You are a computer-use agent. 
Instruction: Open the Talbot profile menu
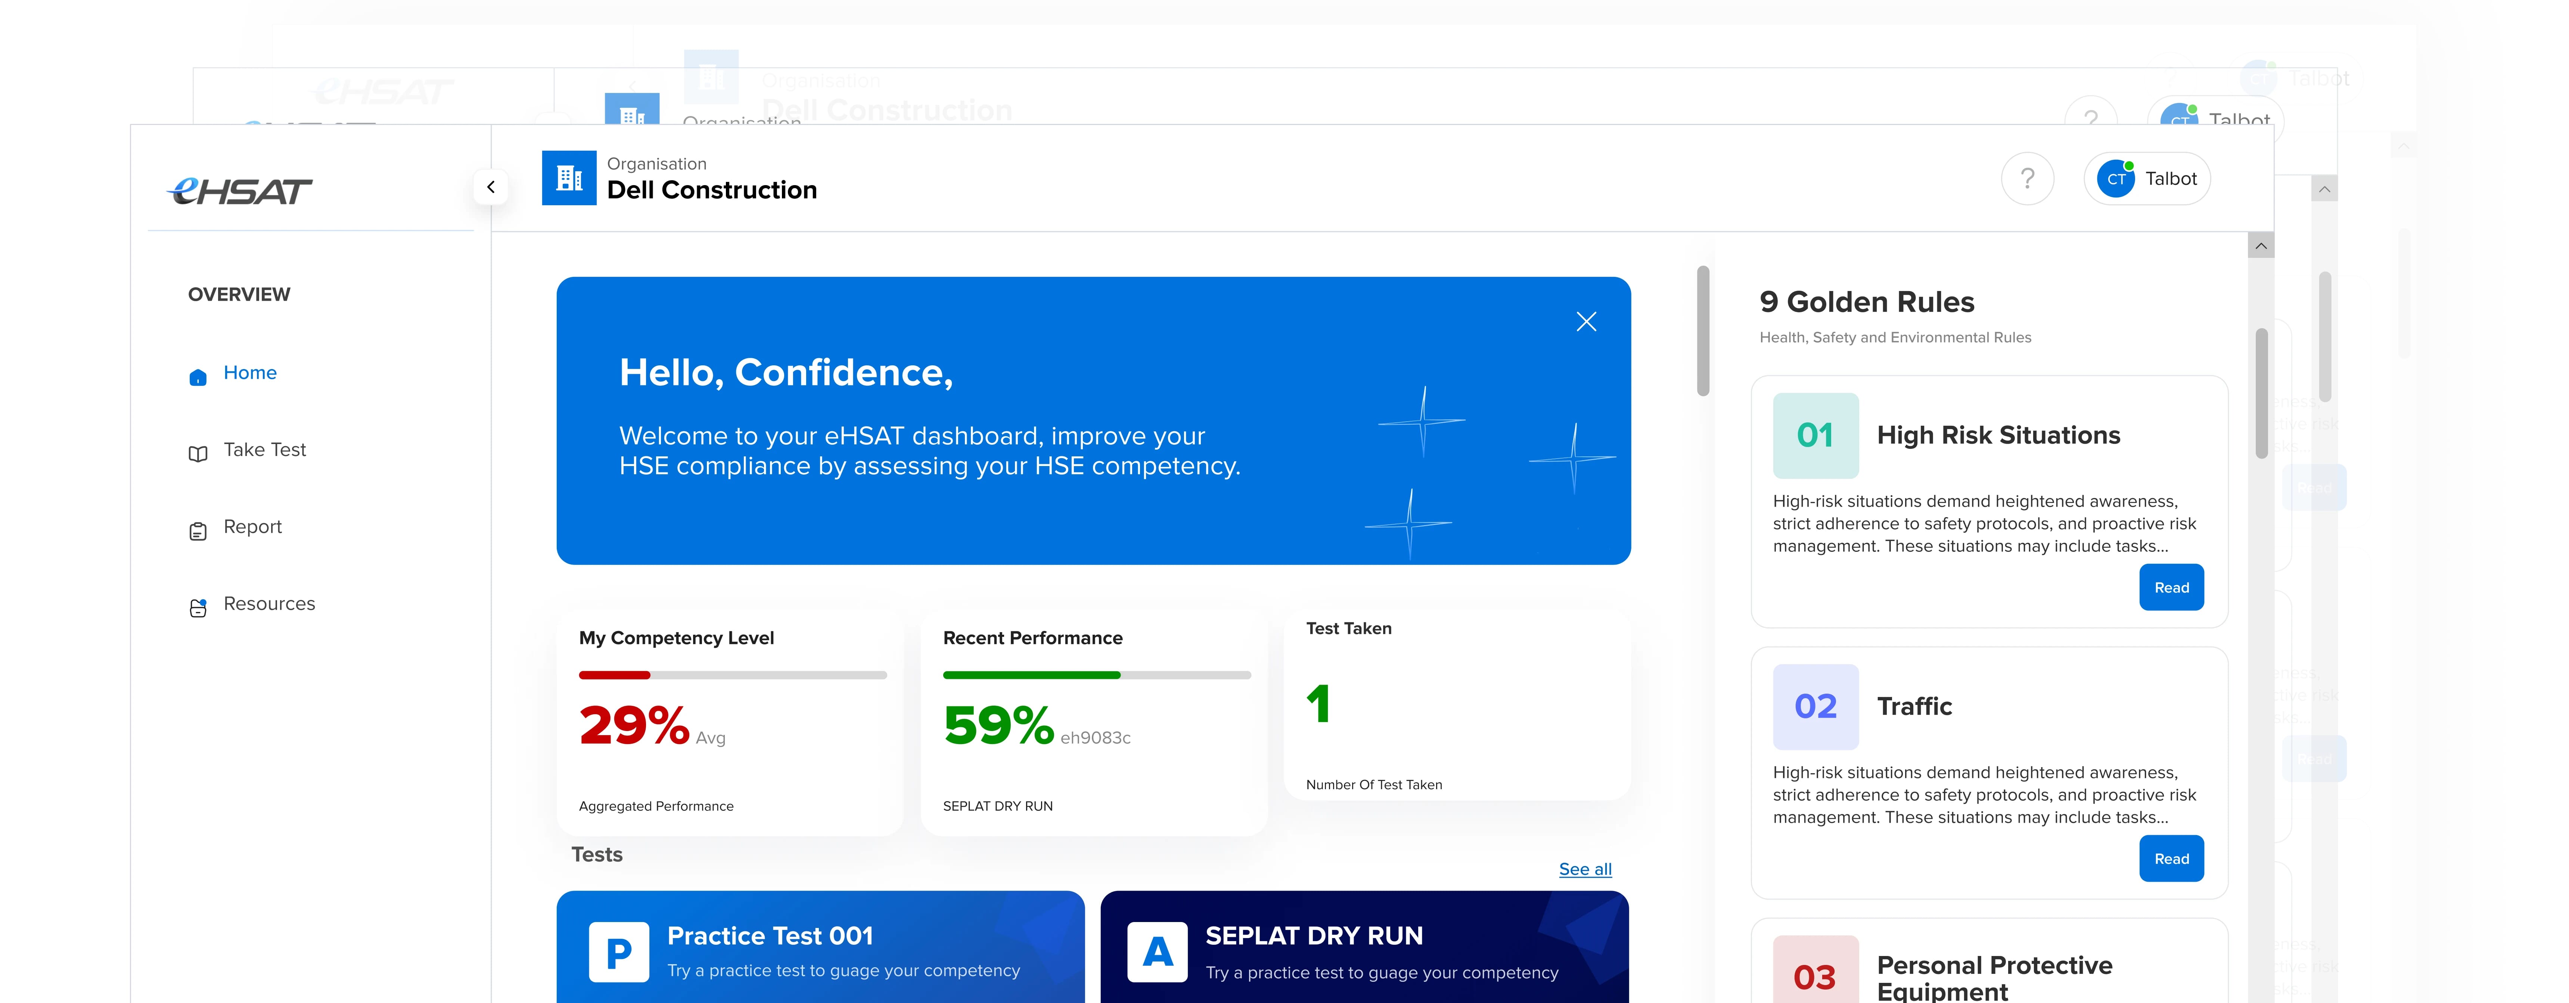point(2147,178)
